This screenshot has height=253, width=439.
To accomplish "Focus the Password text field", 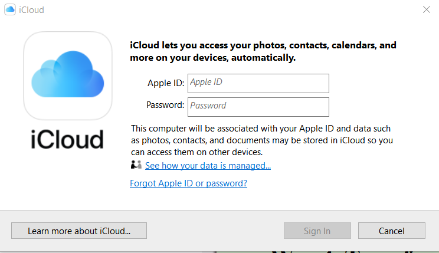I will [258, 106].
